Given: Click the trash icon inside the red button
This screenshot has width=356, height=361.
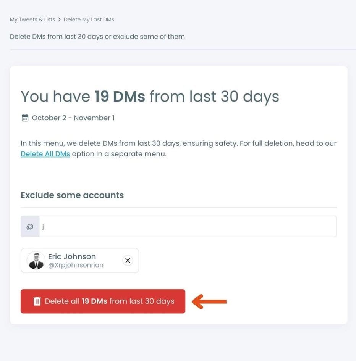Looking at the screenshot, I should coord(37,301).
